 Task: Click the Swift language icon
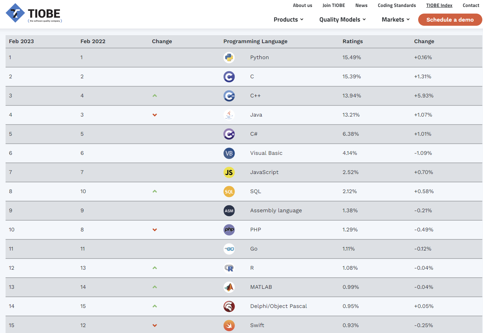click(x=229, y=325)
